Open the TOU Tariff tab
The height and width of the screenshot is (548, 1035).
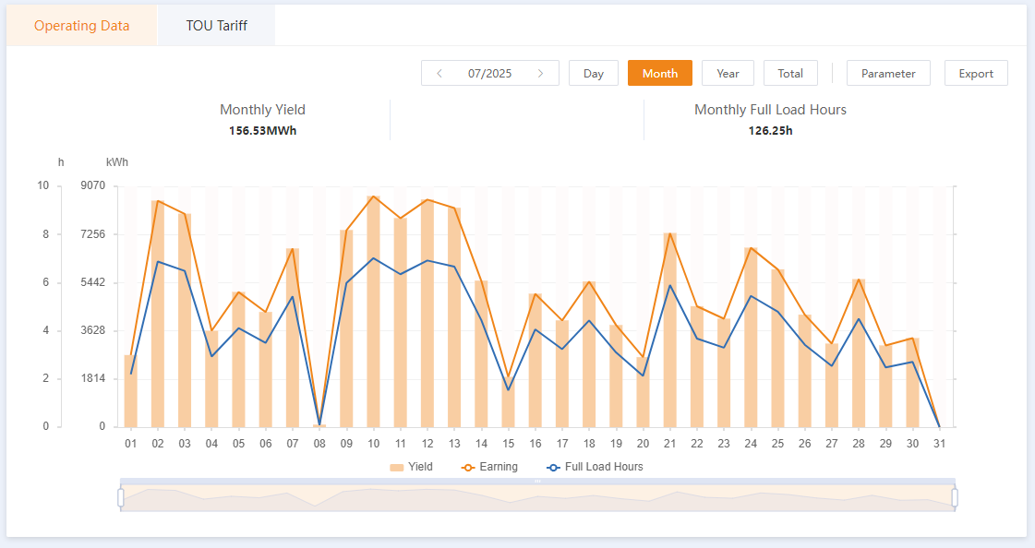click(x=216, y=26)
